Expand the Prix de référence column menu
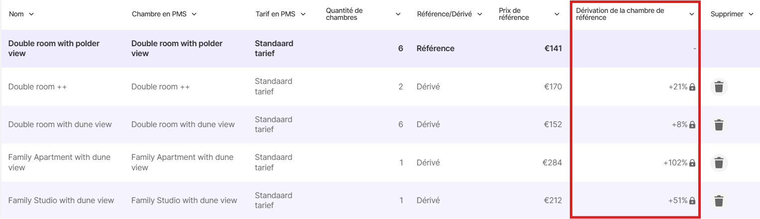760x219 pixels. (x=557, y=14)
